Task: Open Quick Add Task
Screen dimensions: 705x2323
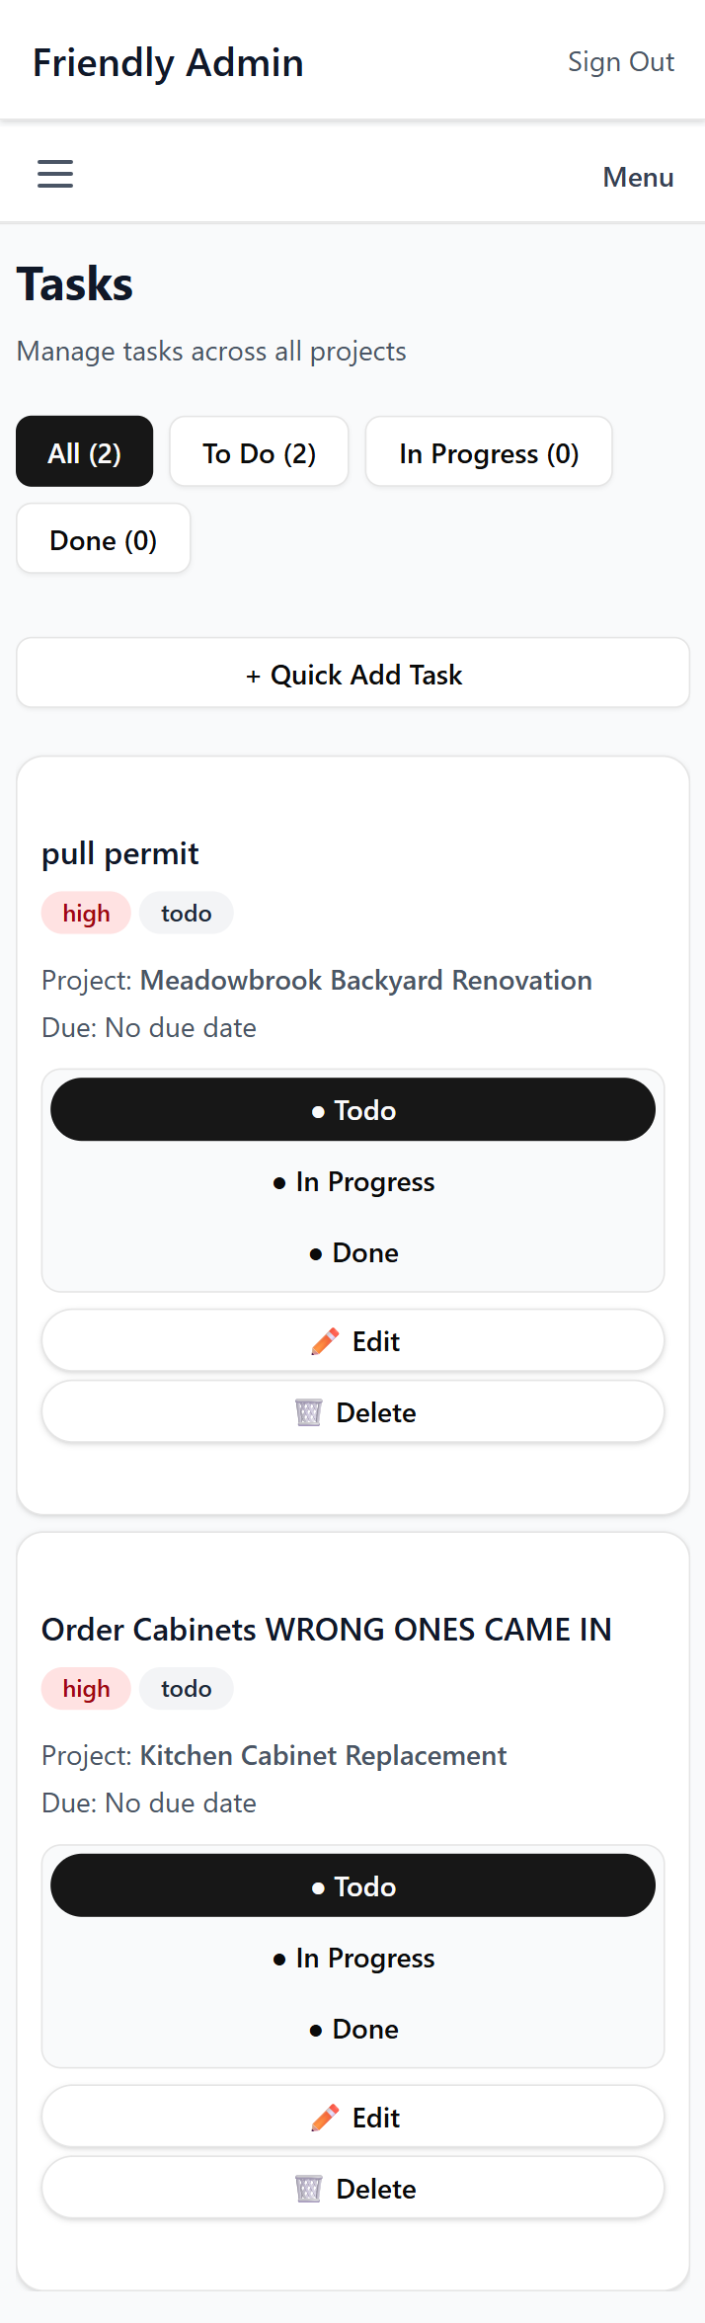Action: pos(352,673)
